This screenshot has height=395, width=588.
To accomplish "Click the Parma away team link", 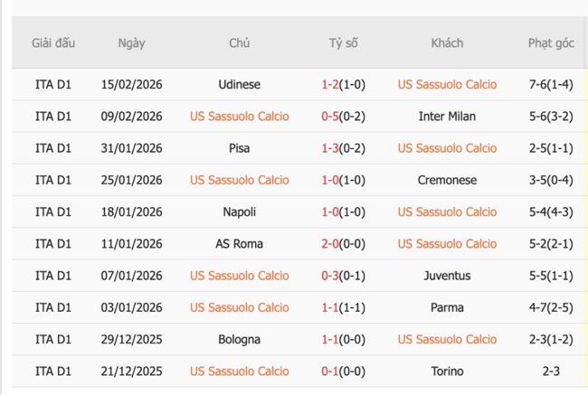I will click(447, 307).
